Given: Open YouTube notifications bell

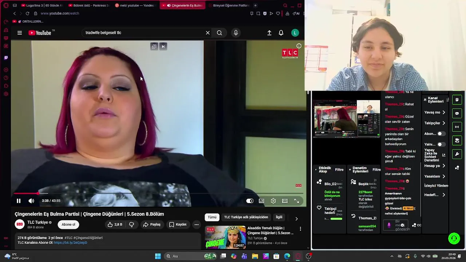Looking at the screenshot, I should click(281, 33).
